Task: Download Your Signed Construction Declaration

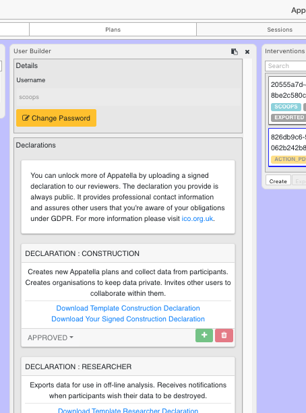Action: click(128, 319)
